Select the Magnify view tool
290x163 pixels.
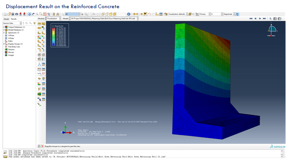click(x=37, y=14)
